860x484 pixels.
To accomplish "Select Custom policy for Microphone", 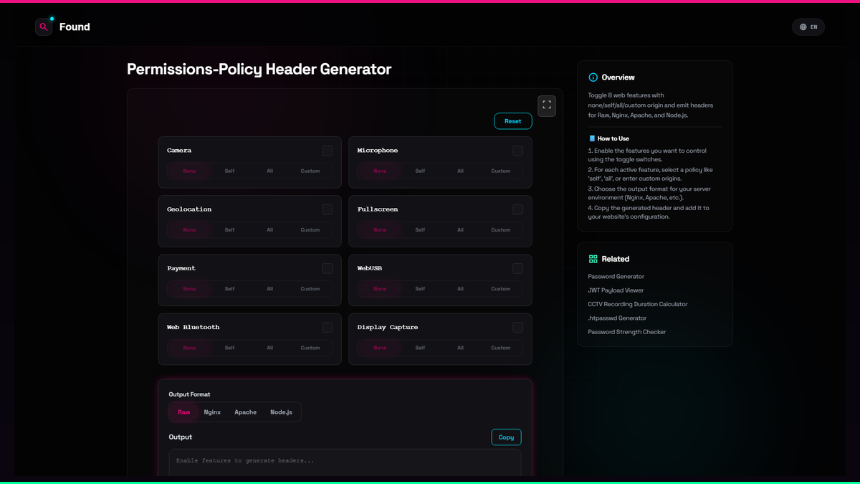I will click(501, 171).
